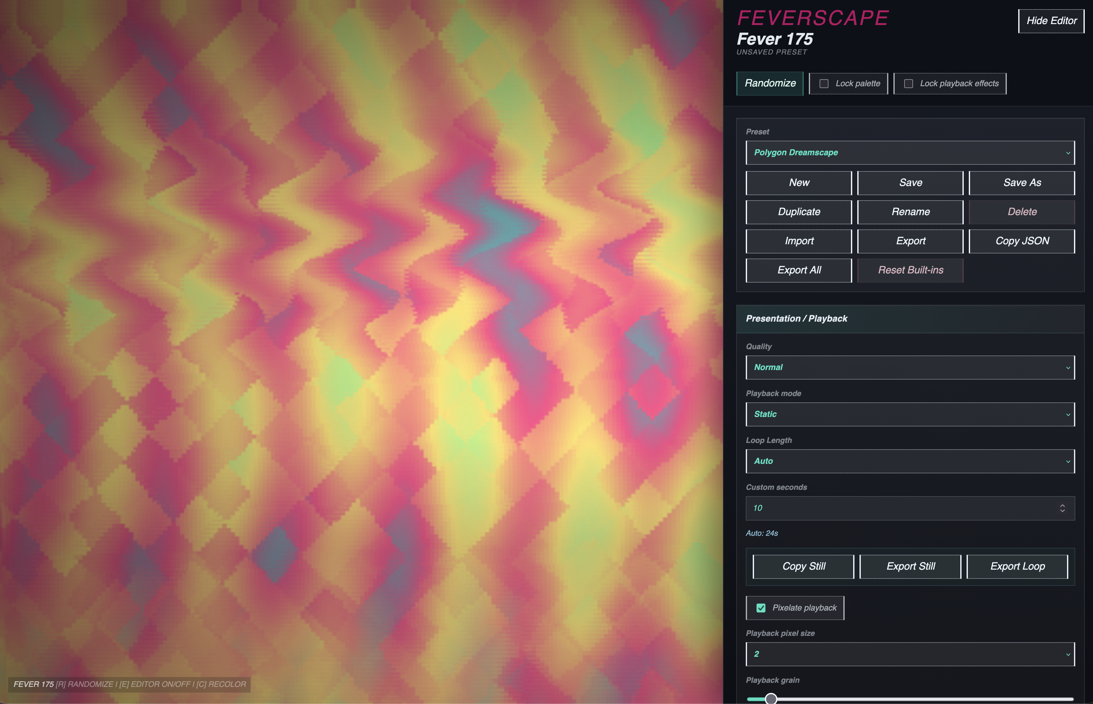
Task: Click the New preset button
Action: (x=799, y=183)
